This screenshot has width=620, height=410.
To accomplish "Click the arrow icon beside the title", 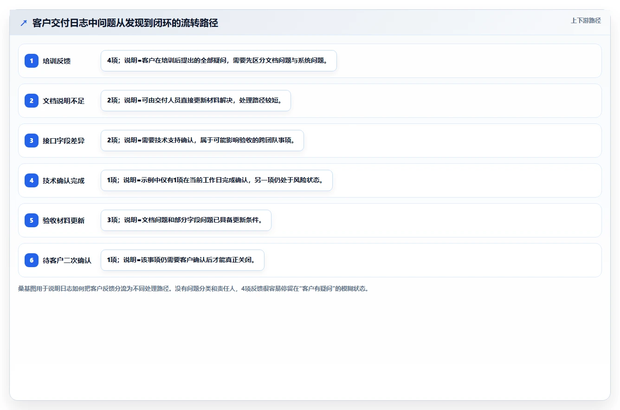I will tap(24, 23).
